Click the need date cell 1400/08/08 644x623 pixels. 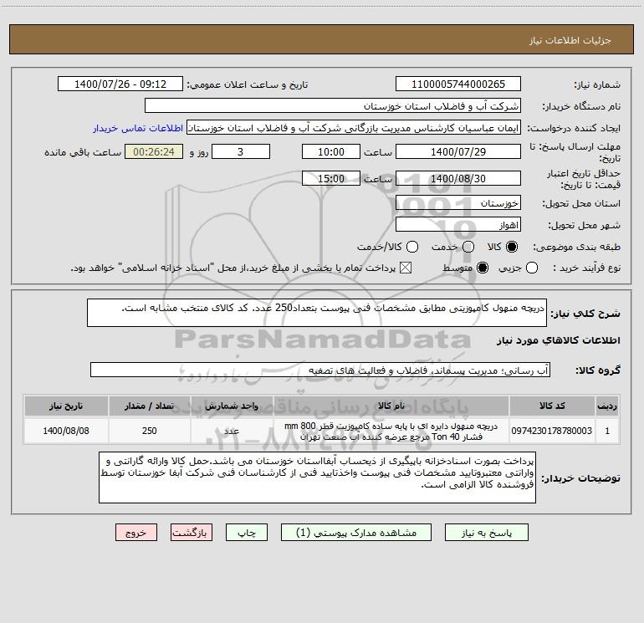pyautogui.click(x=66, y=431)
